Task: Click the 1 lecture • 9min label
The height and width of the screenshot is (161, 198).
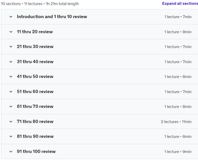Action: click(x=178, y=152)
